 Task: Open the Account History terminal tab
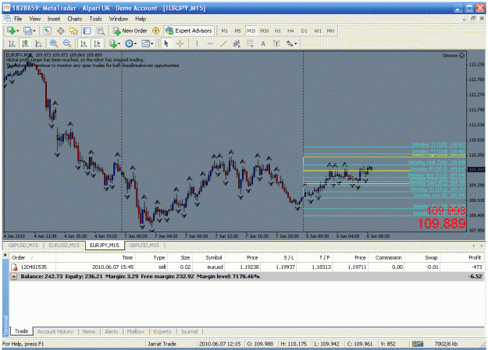pos(55,331)
